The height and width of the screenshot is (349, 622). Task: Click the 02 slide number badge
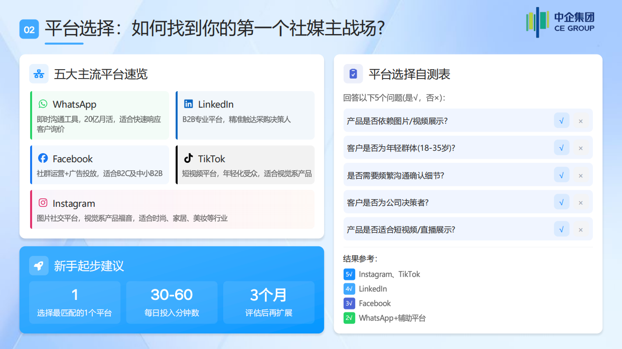(29, 29)
